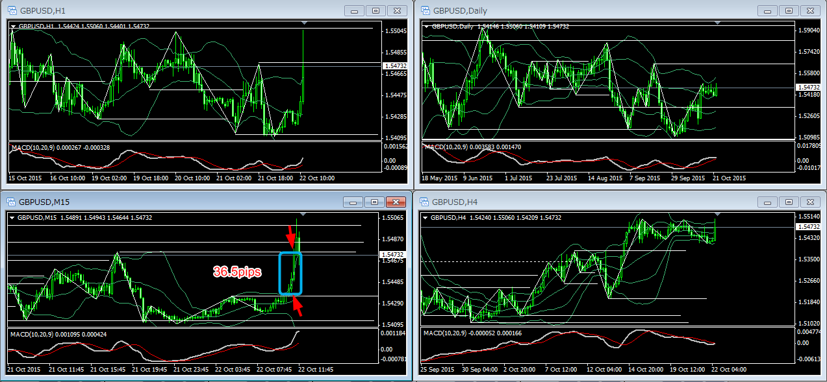Screen dimensions: 827x382
Task: Activate the GBPUSD,H4 window title bar
Action: (x=585, y=202)
